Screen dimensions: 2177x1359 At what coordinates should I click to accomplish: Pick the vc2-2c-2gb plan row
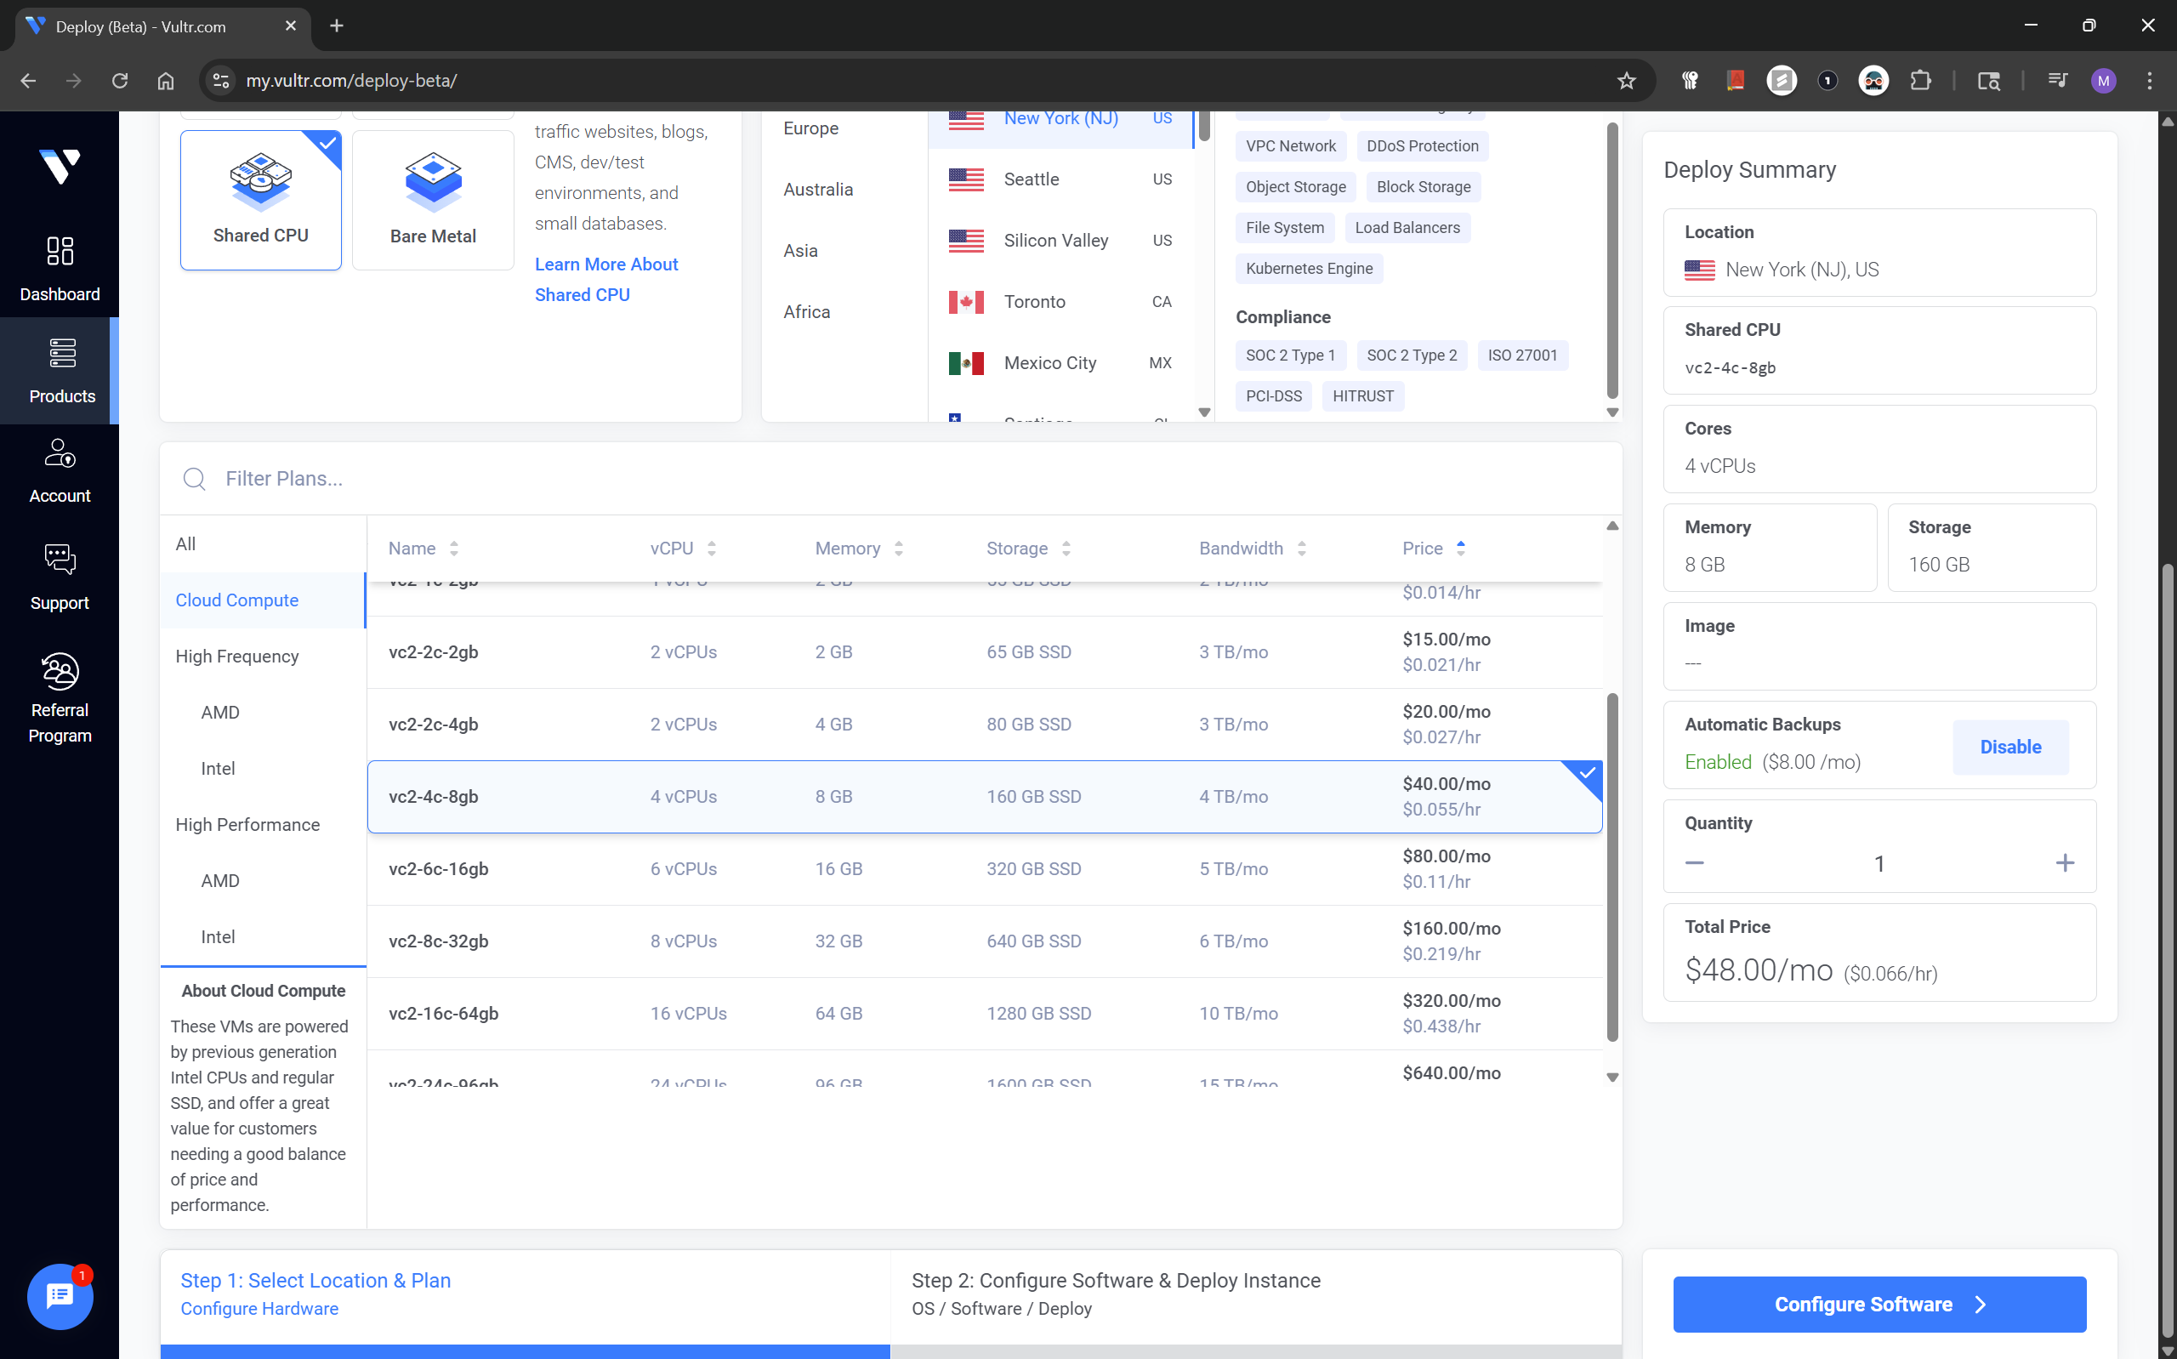(x=985, y=651)
